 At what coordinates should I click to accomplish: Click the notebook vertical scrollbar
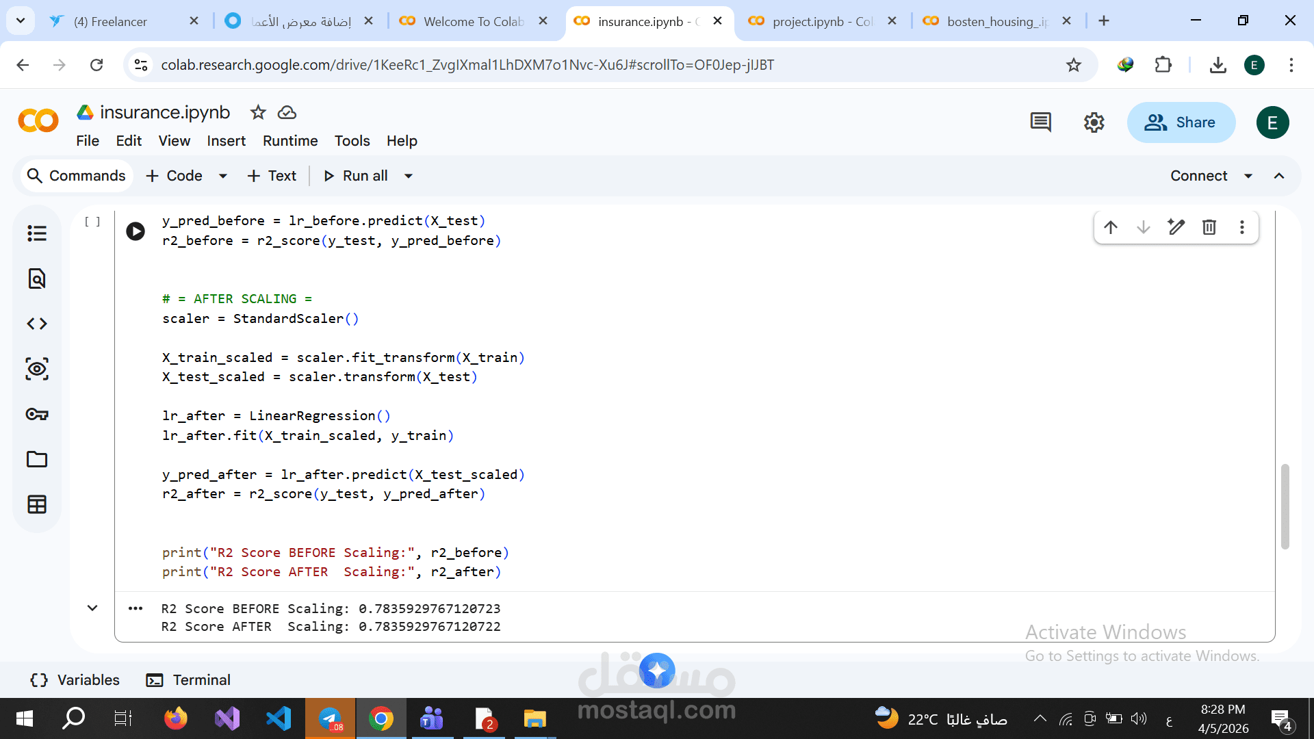[x=1285, y=506]
